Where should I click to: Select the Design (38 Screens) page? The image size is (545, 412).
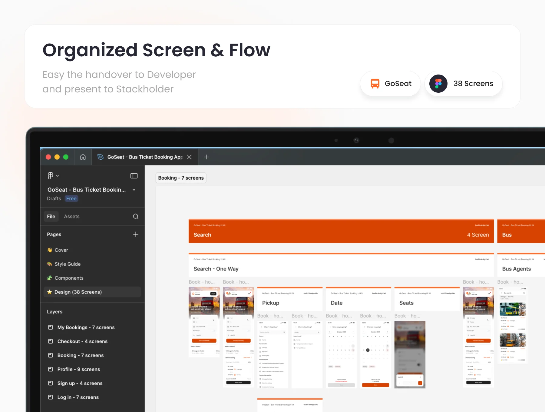click(x=92, y=292)
